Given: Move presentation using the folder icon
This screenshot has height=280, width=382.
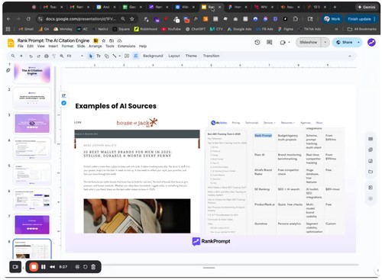Looking at the screenshot, I should pos(112,40).
